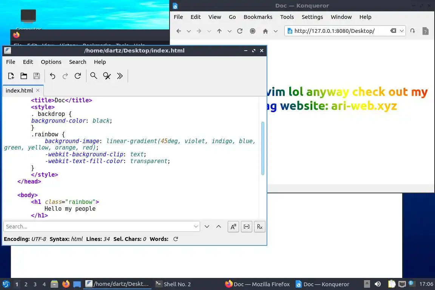The height and width of the screenshot is (290, 435).
Task: Open the editor's Help menu
Action: point(100,62)
